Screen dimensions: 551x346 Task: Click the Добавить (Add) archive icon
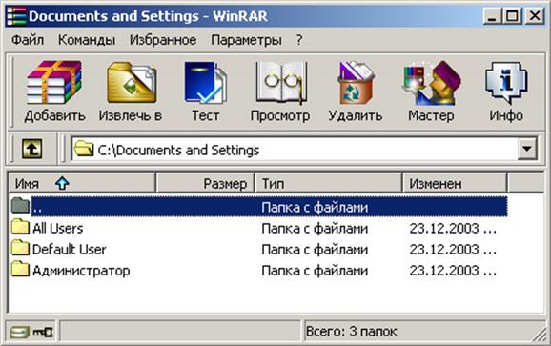pyautogui.click(x=54, y=83)
